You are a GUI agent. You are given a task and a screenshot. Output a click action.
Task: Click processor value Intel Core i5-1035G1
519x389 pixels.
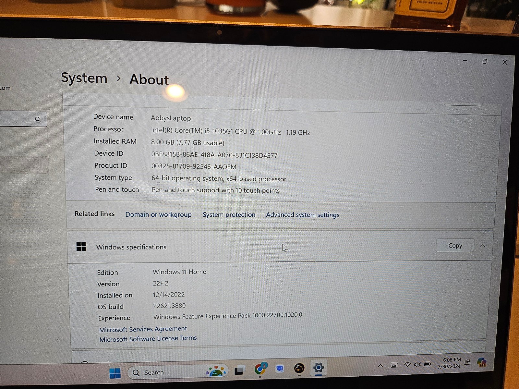pyautogui.click(x=230, y=131)
